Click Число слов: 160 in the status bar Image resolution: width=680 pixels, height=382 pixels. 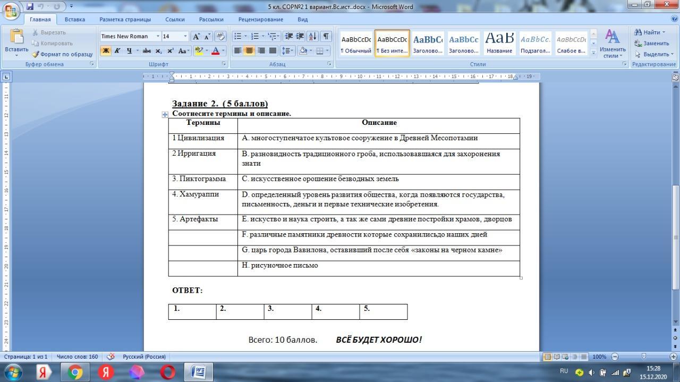point(77,356)
